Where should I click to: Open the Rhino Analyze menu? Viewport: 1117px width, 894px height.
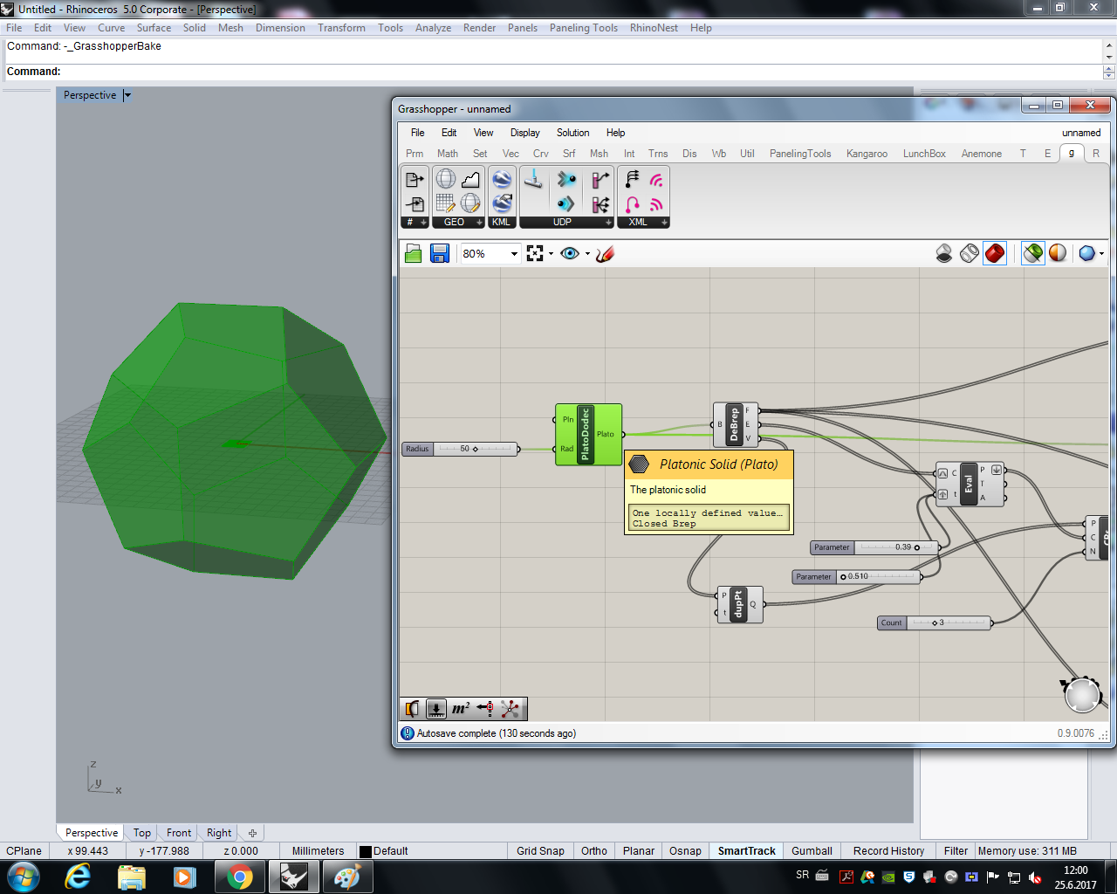pos(433,28)
